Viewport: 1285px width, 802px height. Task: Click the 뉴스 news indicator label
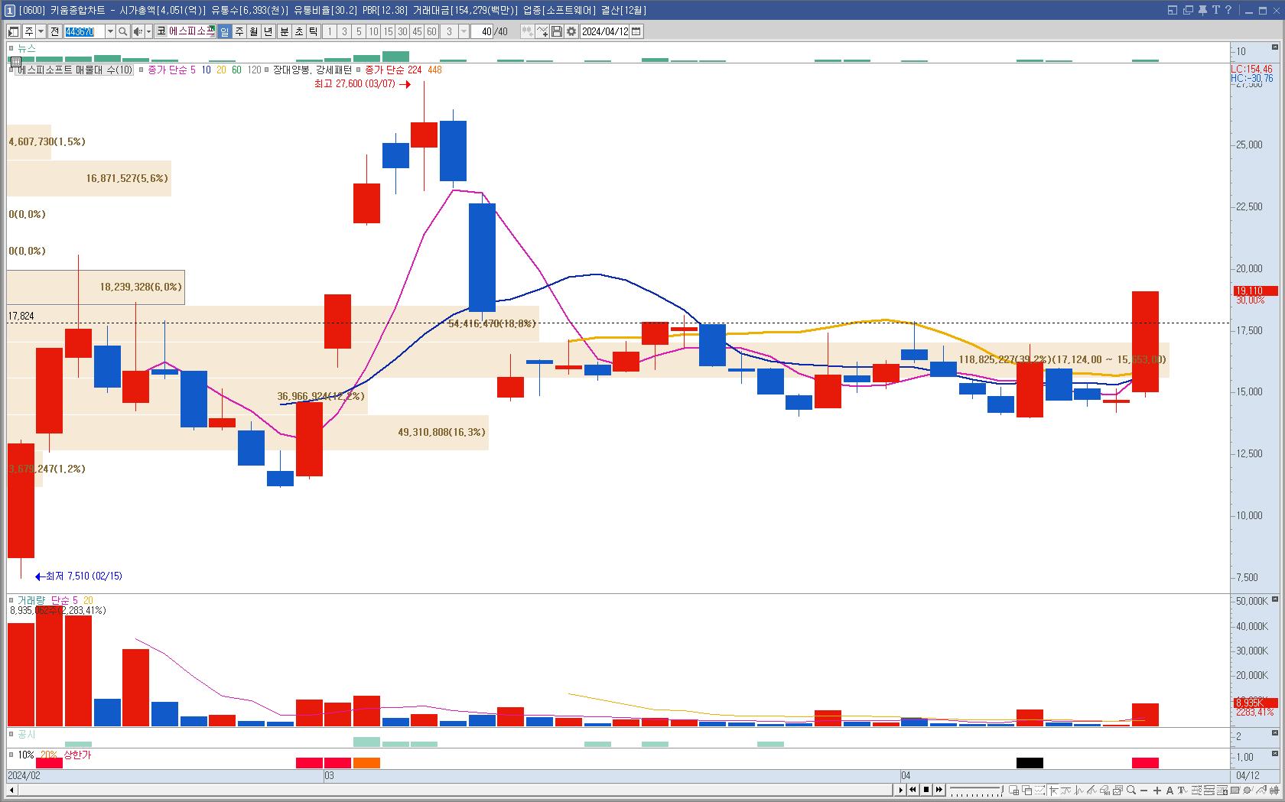click(27, 48)
